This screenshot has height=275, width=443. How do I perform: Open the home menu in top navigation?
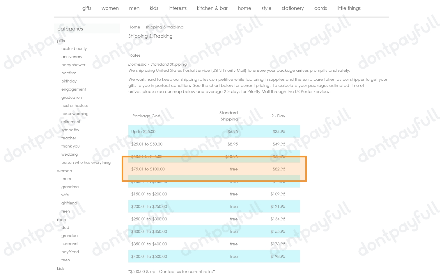244,8
